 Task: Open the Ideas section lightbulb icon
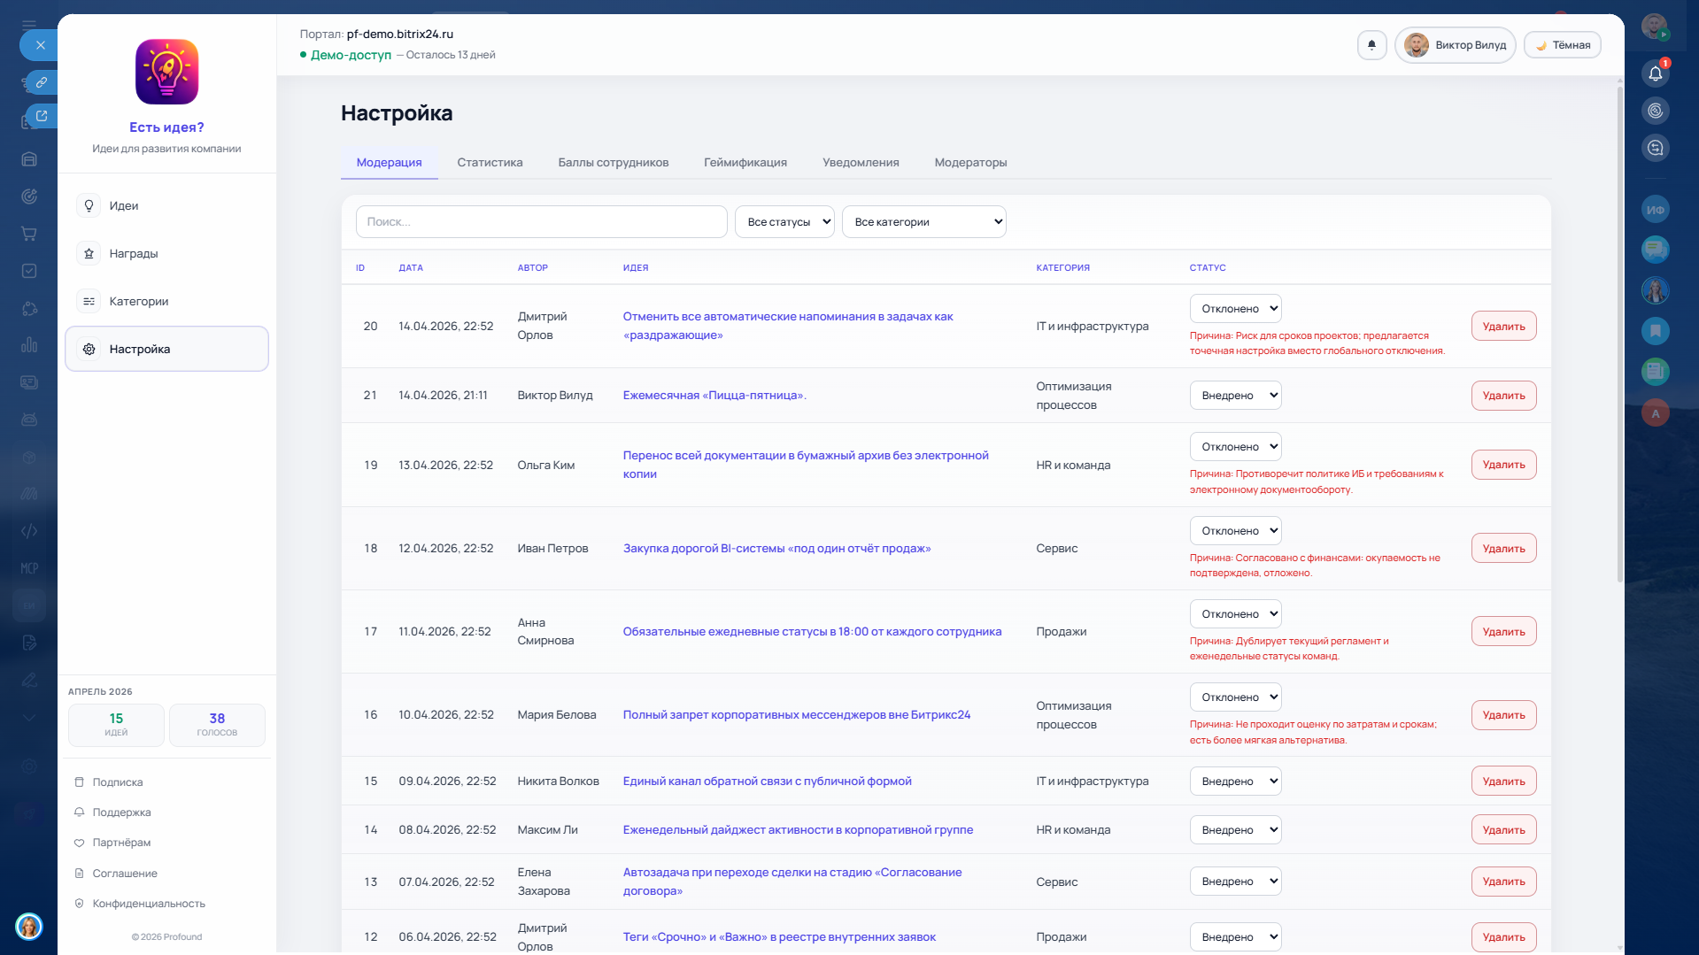coord(89,205)
